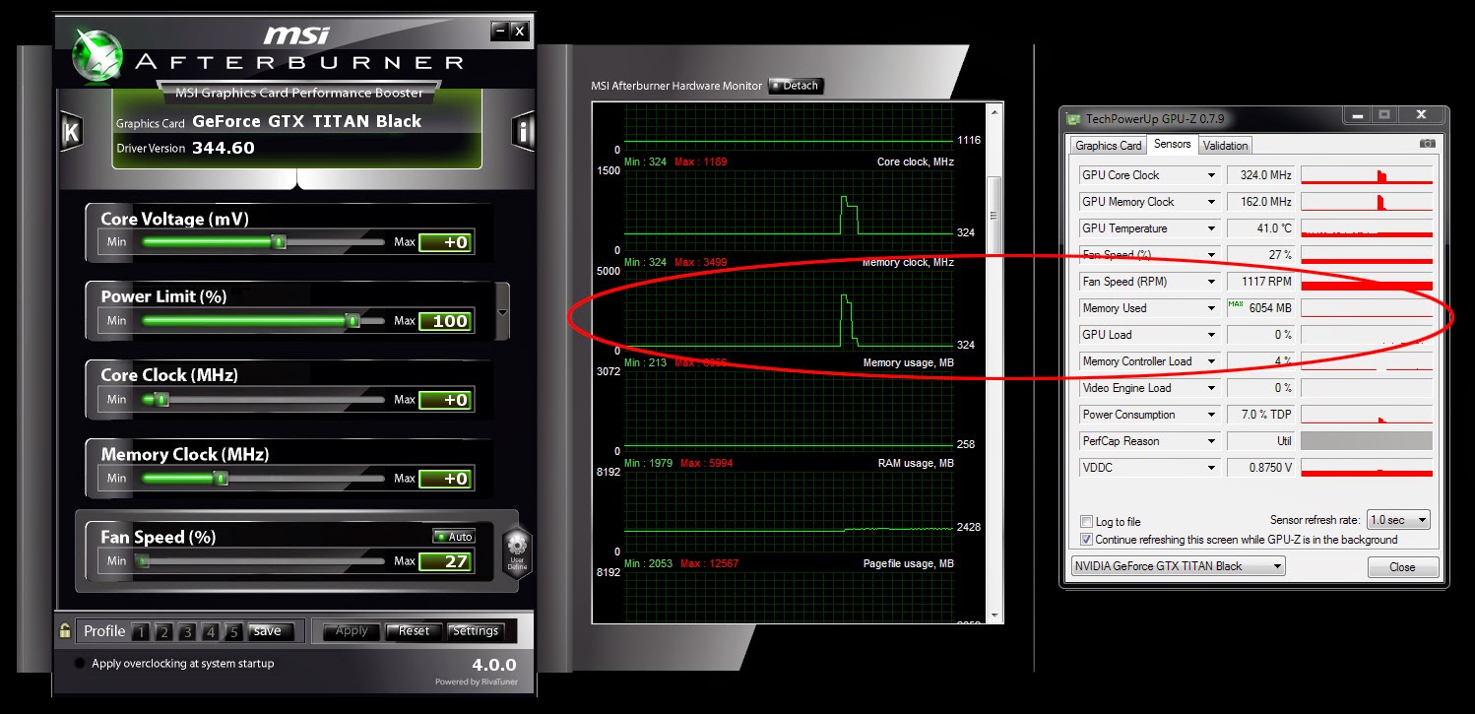Click the 1117 RPM fan speed reading
This screenshot has height=714, width=1475.
click(x=1260, y=282)
